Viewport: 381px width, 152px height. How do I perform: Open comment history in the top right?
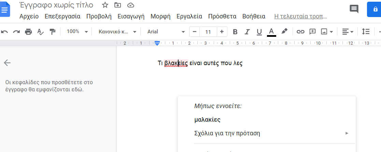coord(354,9)
